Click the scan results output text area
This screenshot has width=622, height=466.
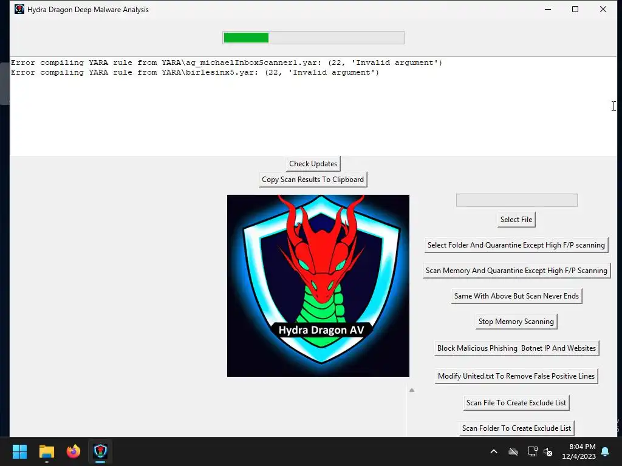pyautogui.click(x=313, y=107)
